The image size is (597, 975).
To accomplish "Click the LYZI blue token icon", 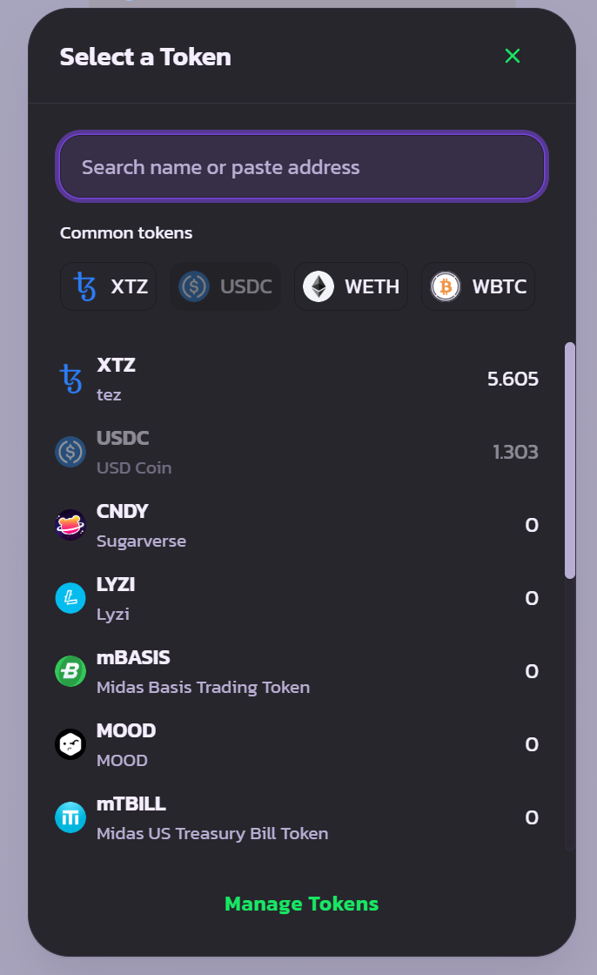I will click(x=70, y=598).
